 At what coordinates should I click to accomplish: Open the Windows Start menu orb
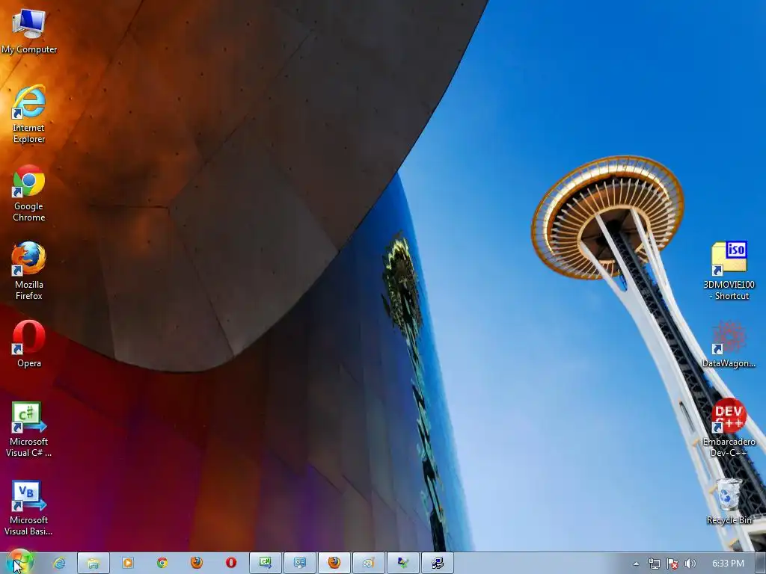point(19,562)
